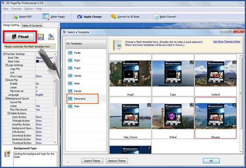Image resolution: width=246 pixels, height=168 pixels.
Task: Collapse the Tool Bar Settings group
Action: click(5, 54)
